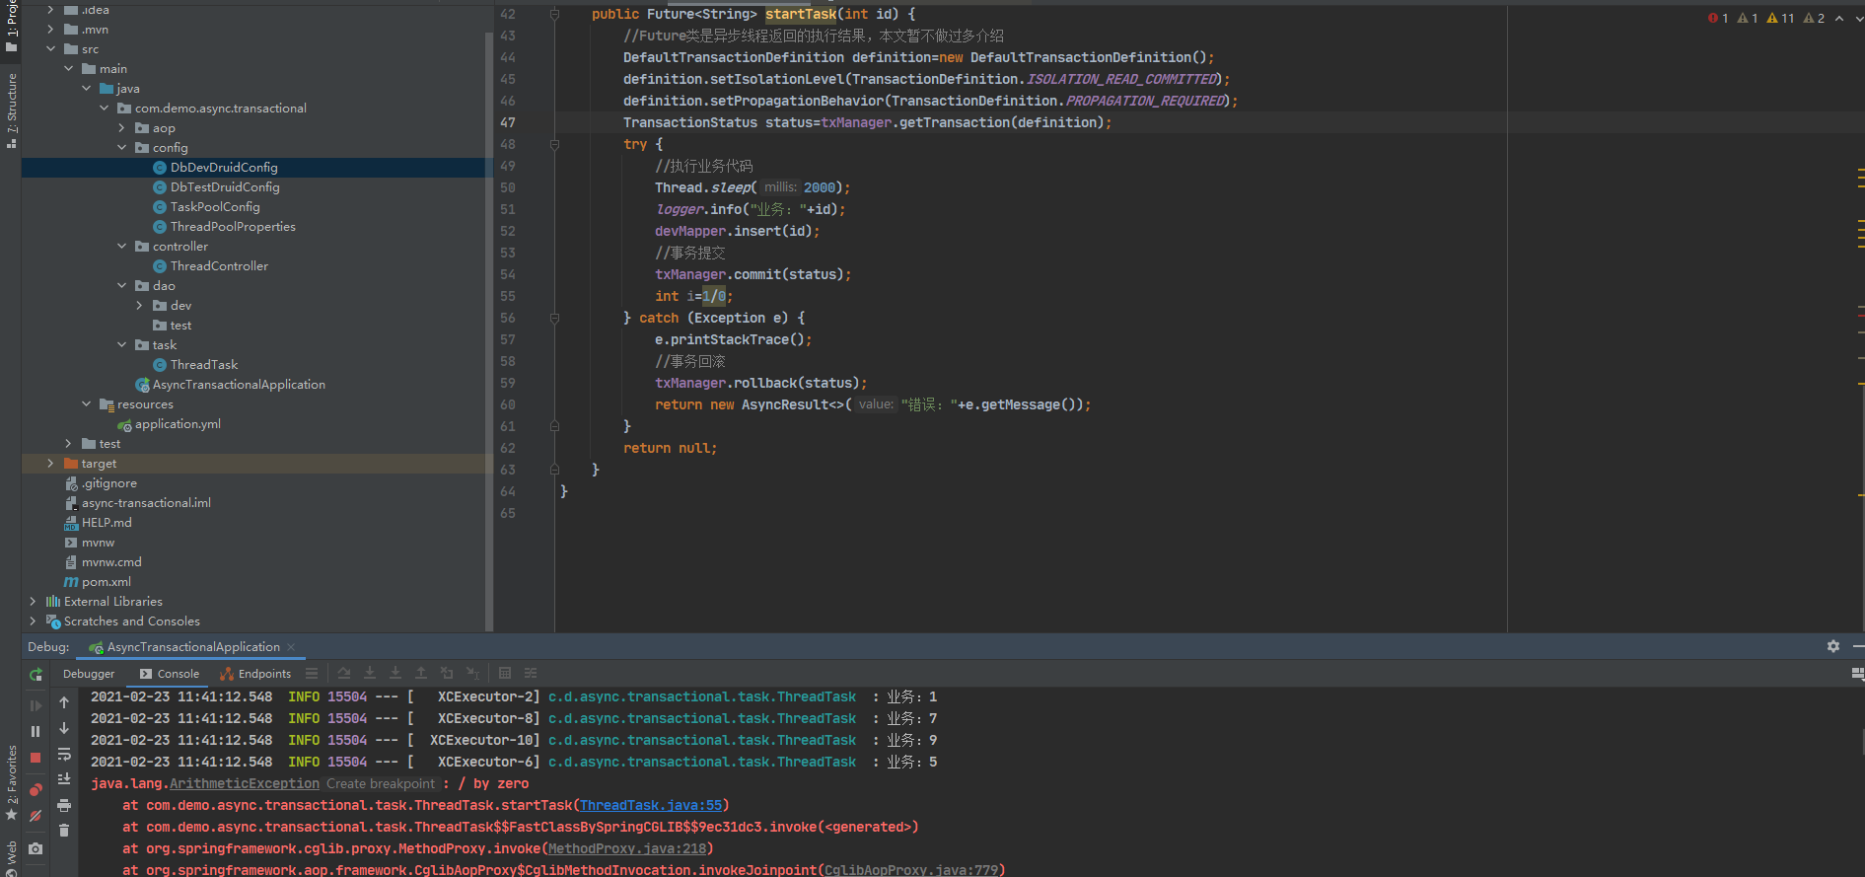The image size is (1865, 877).
Task: Follow MethodProxy.java:218 stack trace link
Action: tap(627, 849)
